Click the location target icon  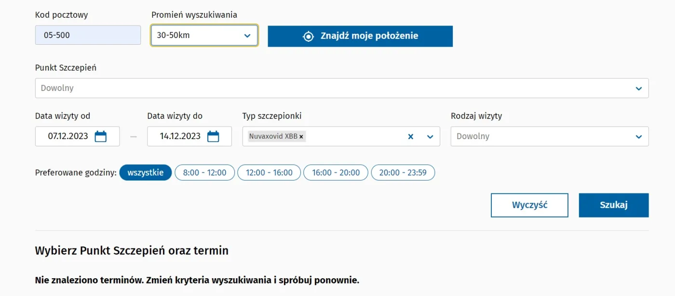click(x=308, y=36)
